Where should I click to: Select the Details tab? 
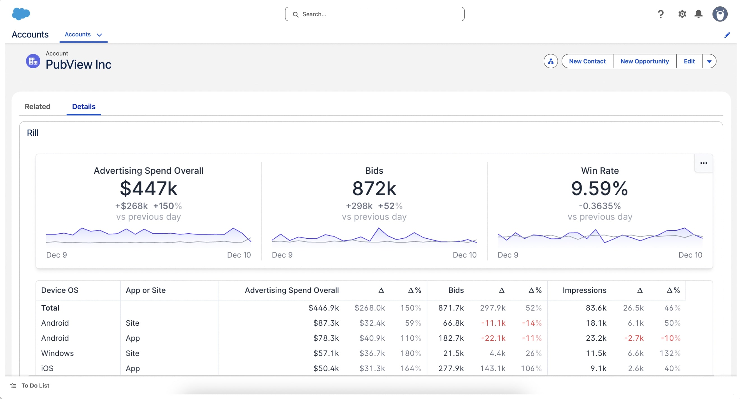pos(83,107)
